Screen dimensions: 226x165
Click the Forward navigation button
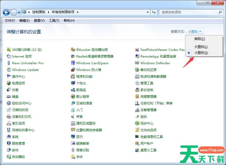tap(14, 12)
